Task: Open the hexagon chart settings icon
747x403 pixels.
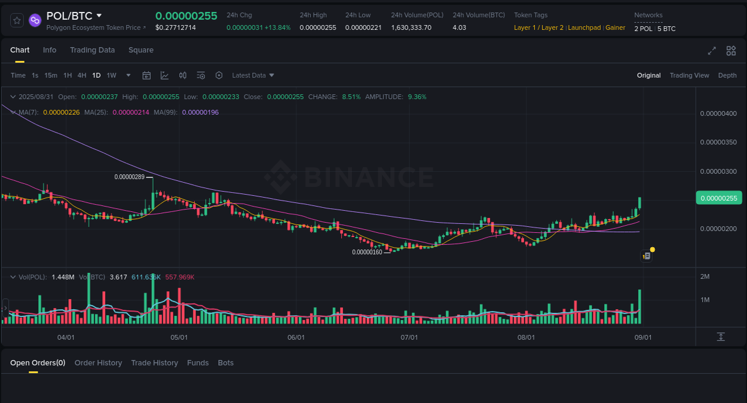Action: tap(219, 75)
